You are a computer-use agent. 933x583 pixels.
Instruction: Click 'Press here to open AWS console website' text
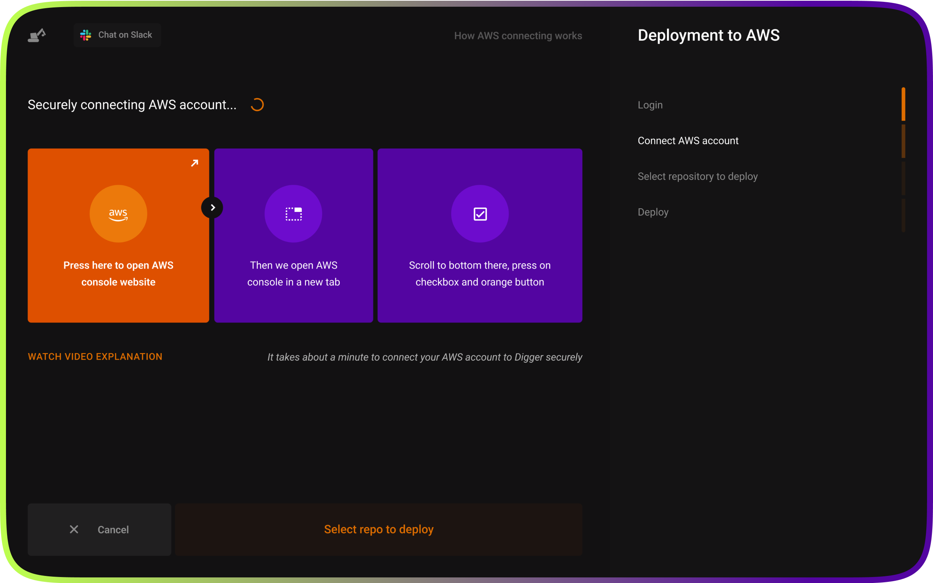point(118,273)
